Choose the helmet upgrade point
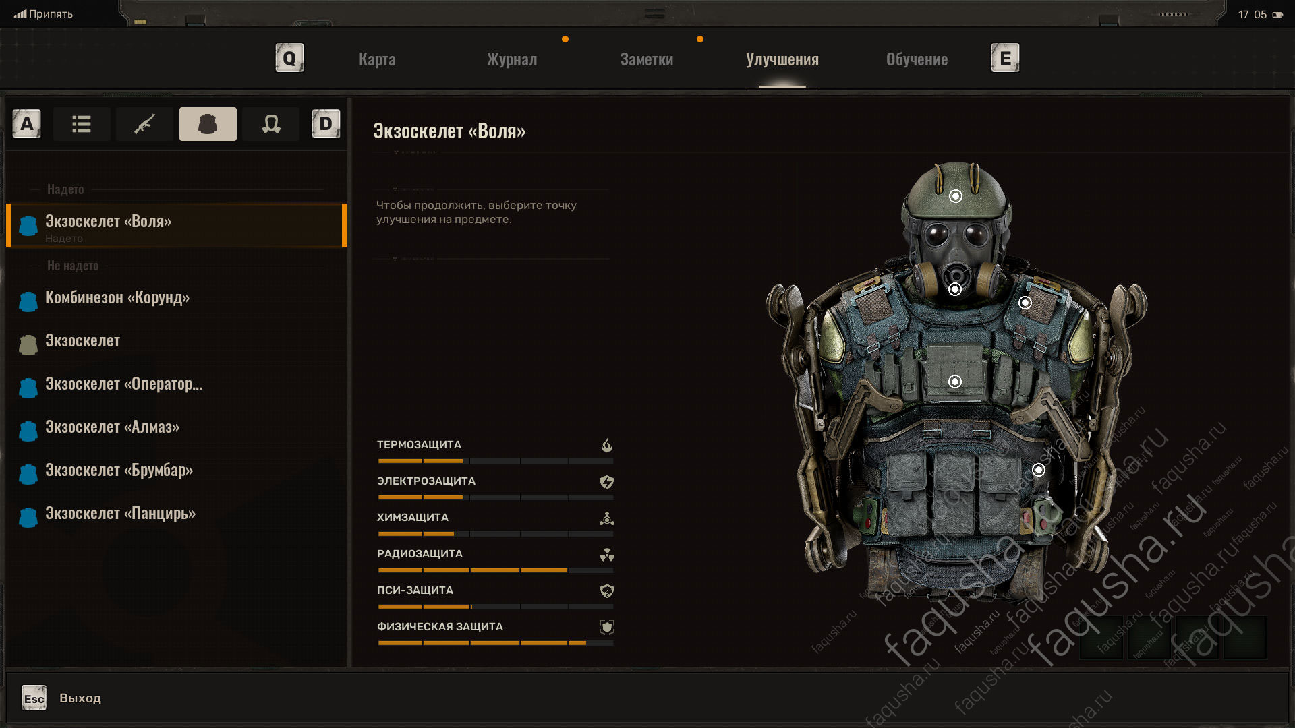The height and width of the screenshot is (728, 1295). [956, 196]
